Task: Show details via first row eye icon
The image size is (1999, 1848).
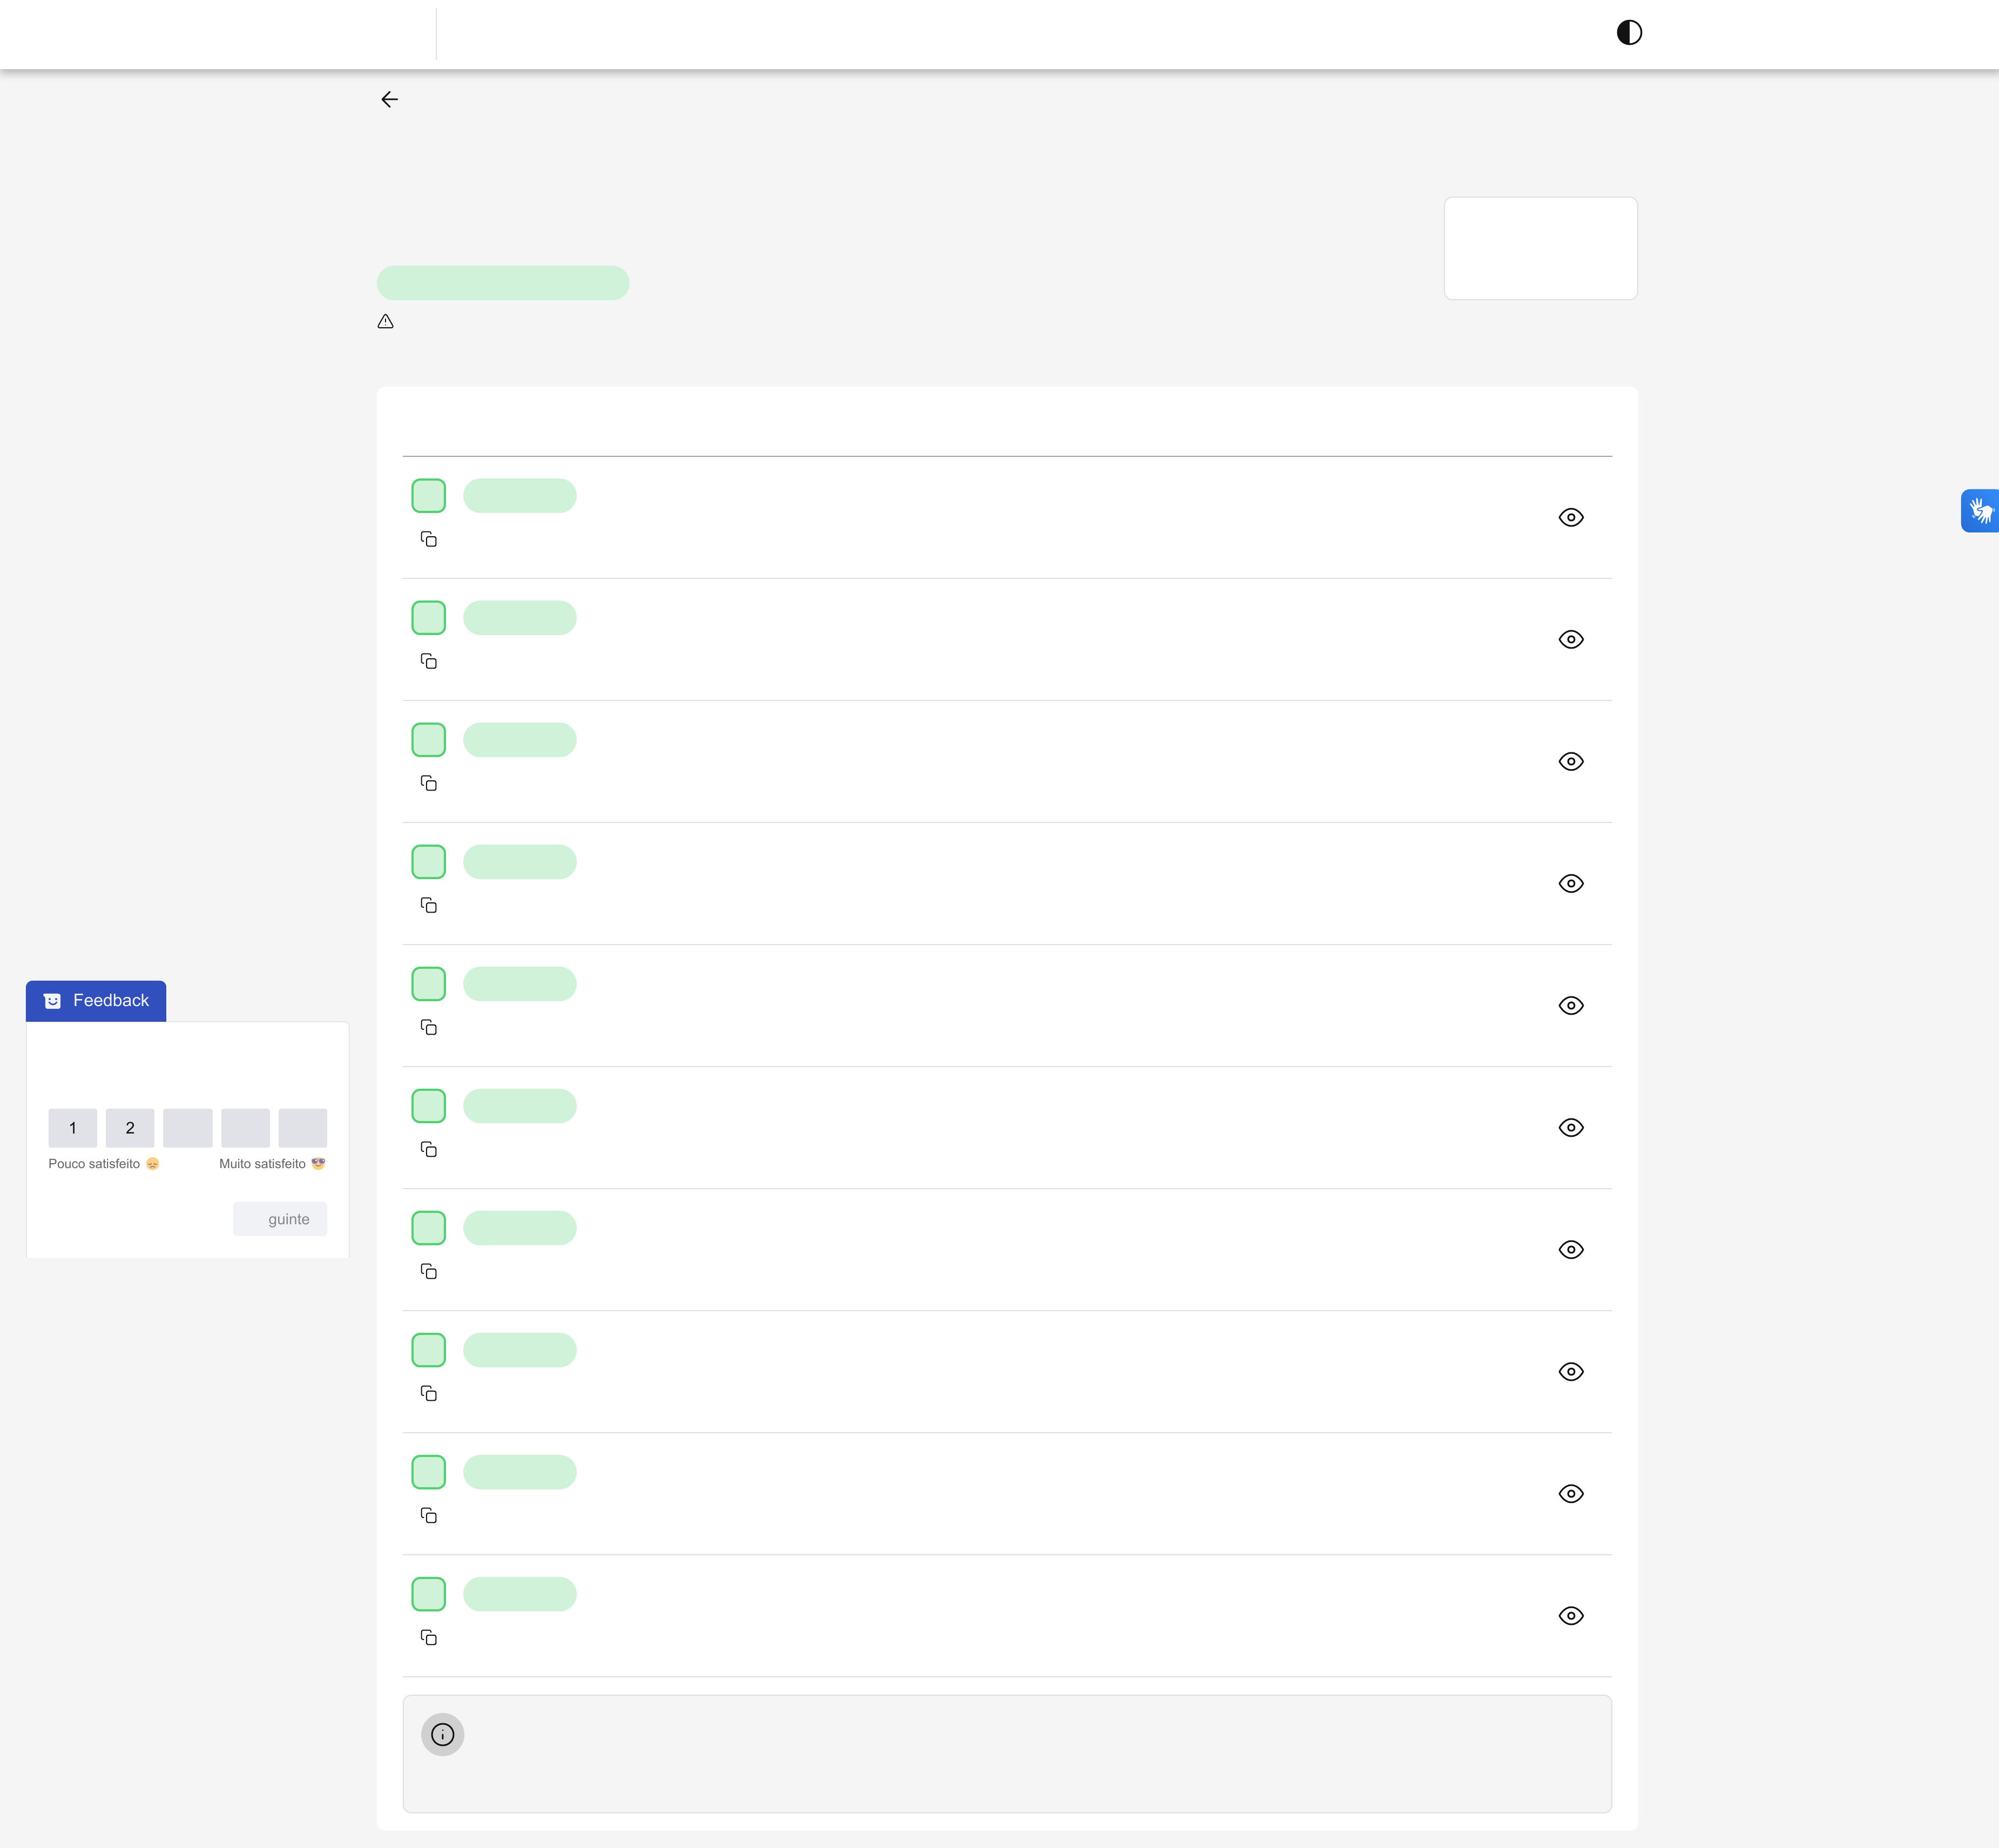Action: pyautogui.click(x=1571, y=517)
